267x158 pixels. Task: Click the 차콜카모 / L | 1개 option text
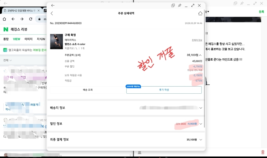click(x=74, y=48)
